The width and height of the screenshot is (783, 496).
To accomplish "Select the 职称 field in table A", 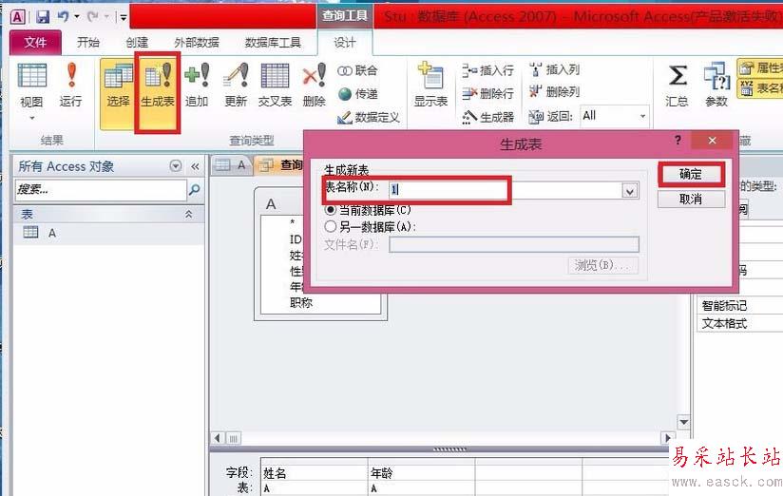I will pos(301,303).
